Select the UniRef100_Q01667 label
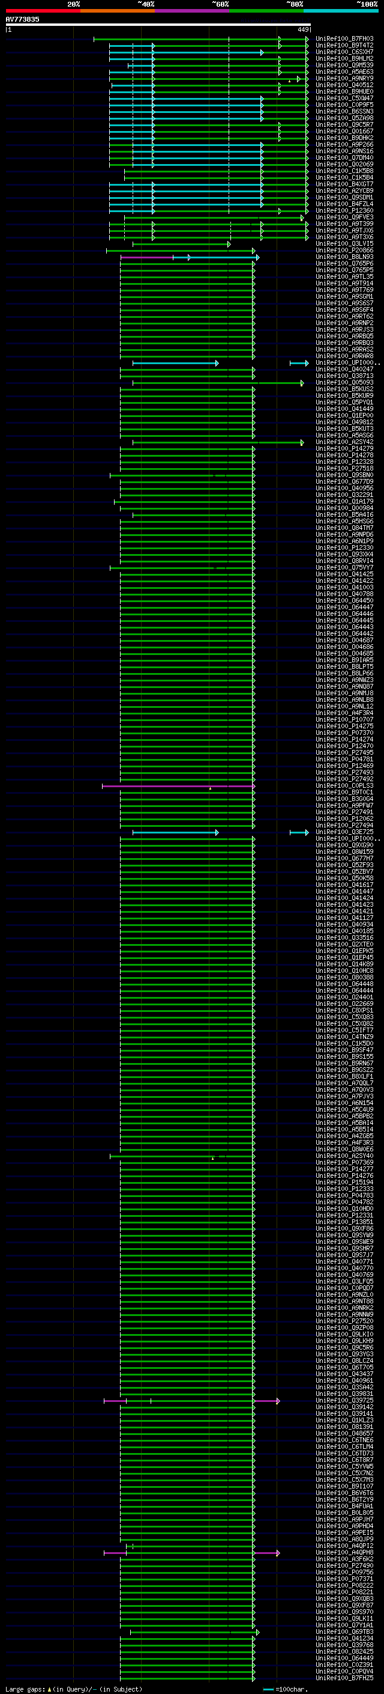 (x=344, y=131)
